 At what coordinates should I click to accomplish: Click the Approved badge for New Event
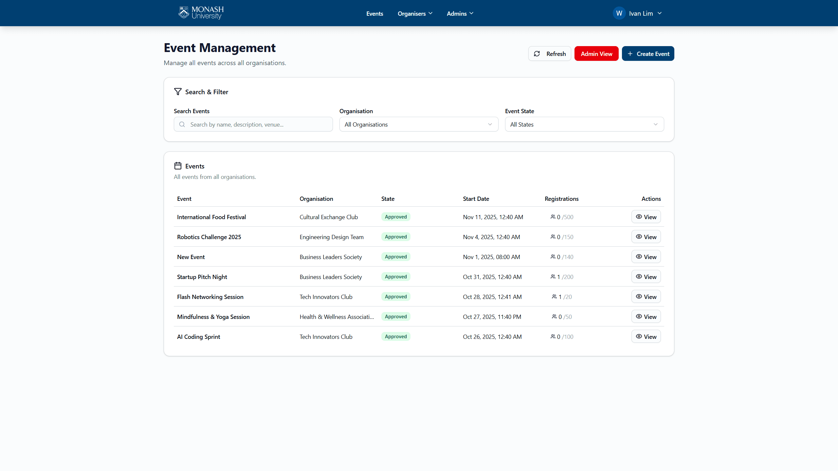[x=395, y=257]
